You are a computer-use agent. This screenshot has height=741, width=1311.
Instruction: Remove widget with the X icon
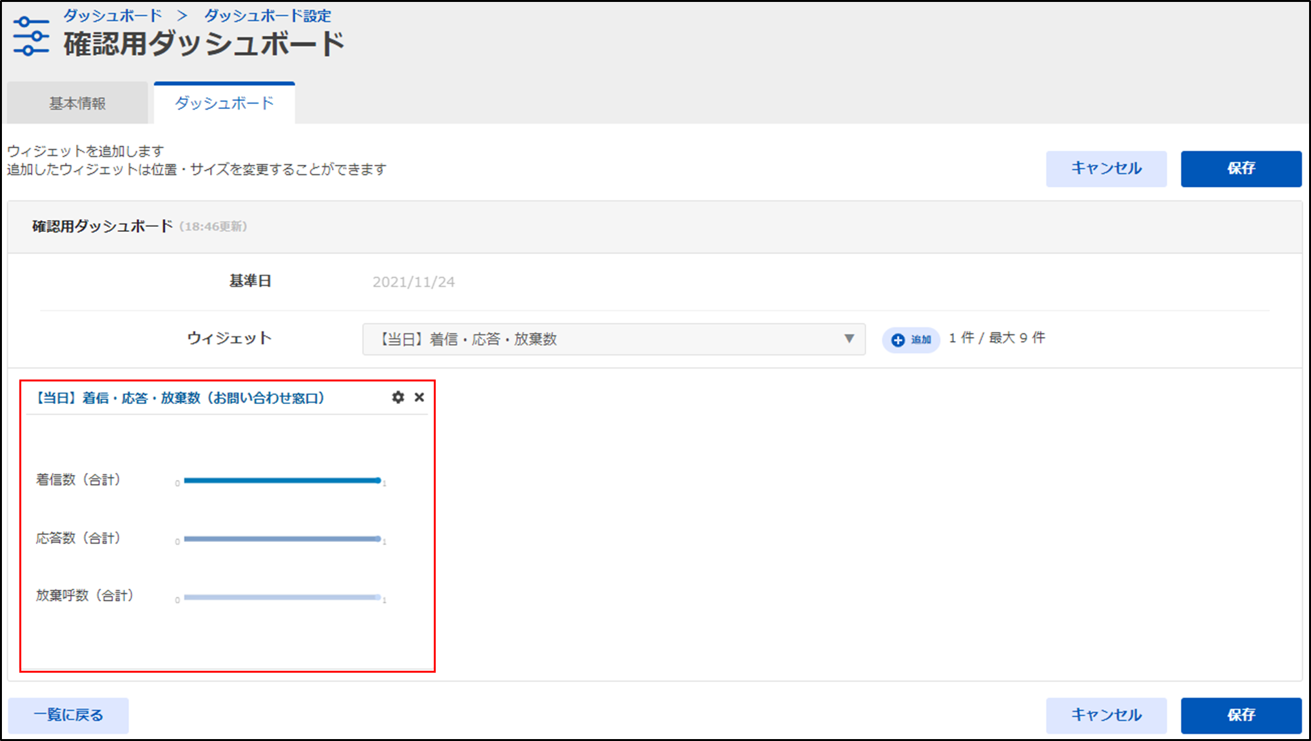(419, 398)
